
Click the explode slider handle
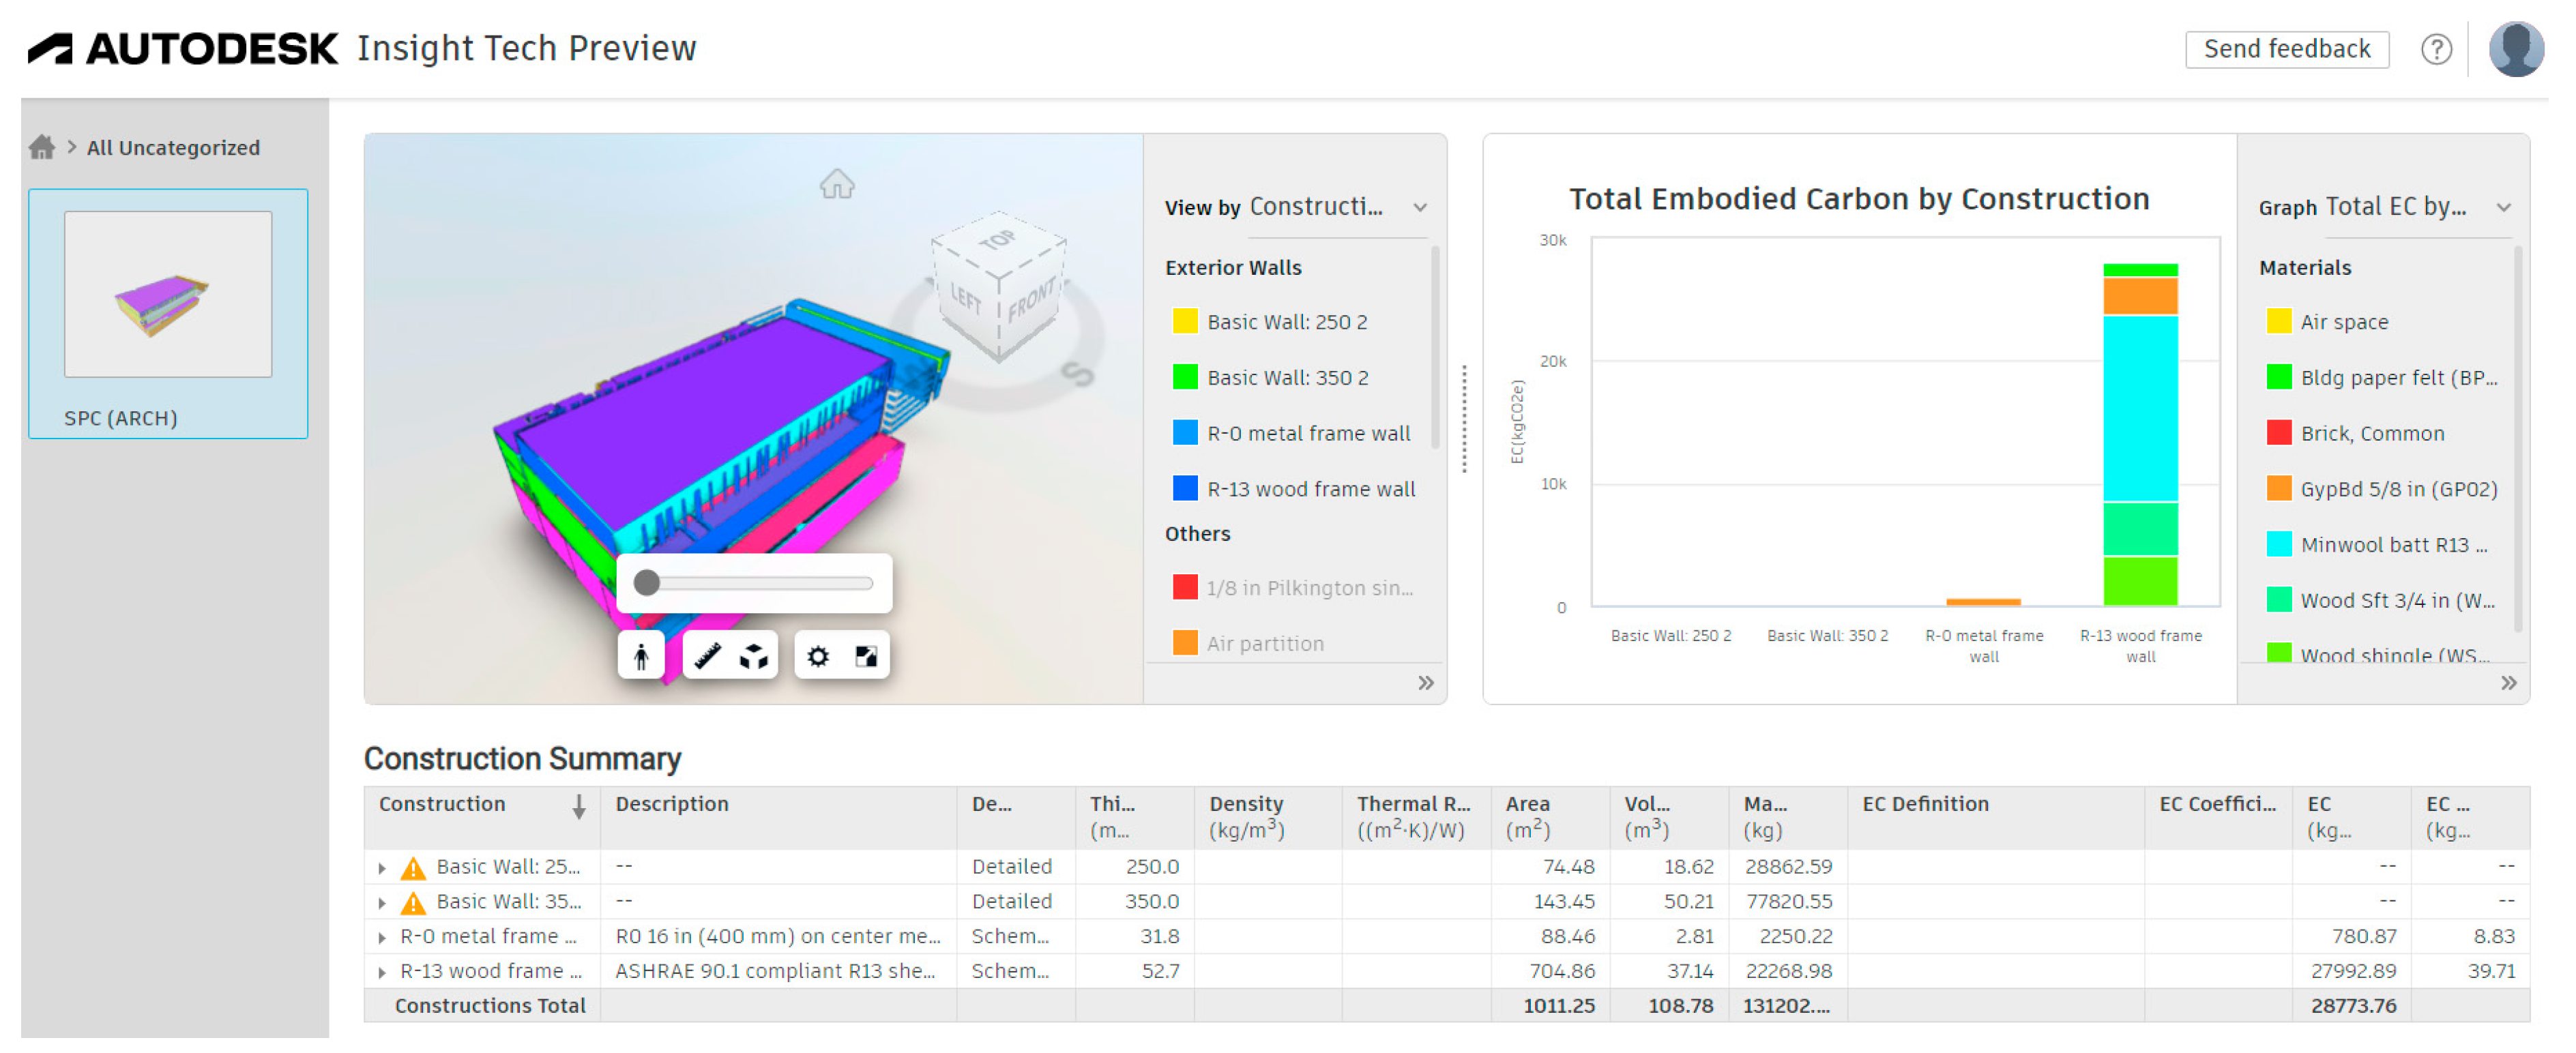(647, 583)
